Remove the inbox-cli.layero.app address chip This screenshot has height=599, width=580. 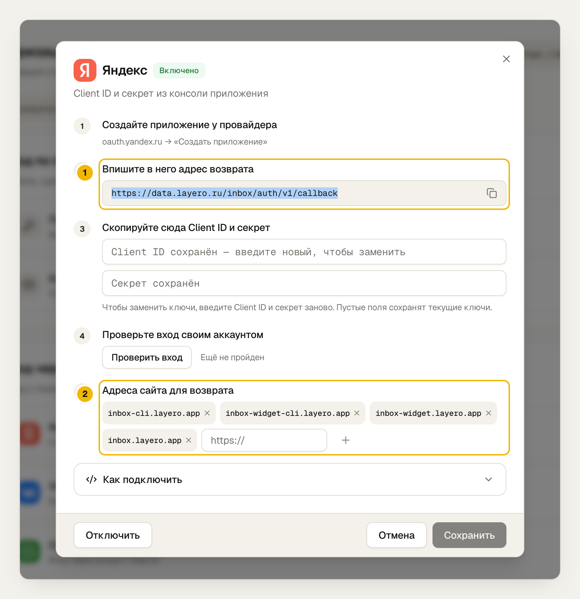pos(207,413)
